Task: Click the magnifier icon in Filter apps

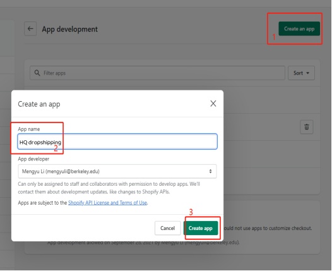Action: 37,73
